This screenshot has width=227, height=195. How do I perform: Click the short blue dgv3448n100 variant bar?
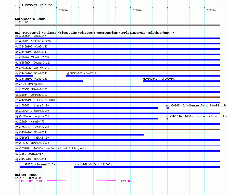[24, 76]
